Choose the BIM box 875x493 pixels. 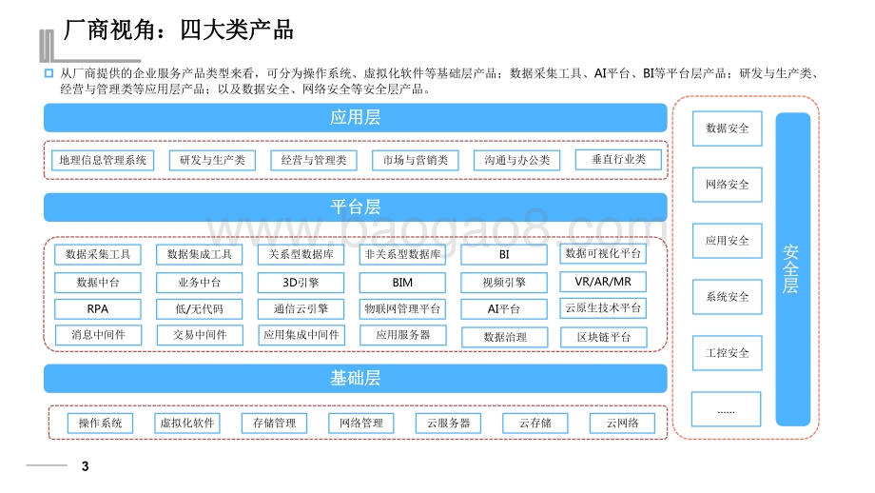(402, 283)
